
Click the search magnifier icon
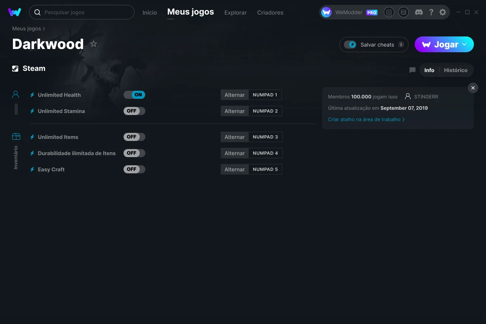tap(37, 13)
